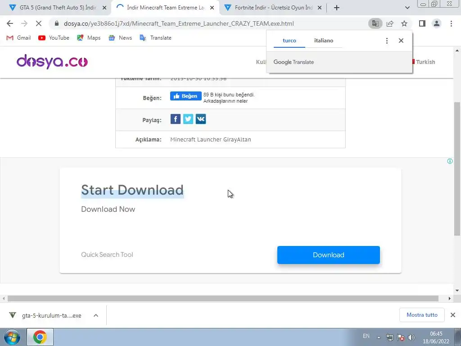The width and height of the screenshot is (461, 346).
Task: Close the GTA 5 tab
Action: tap(104, 8)
